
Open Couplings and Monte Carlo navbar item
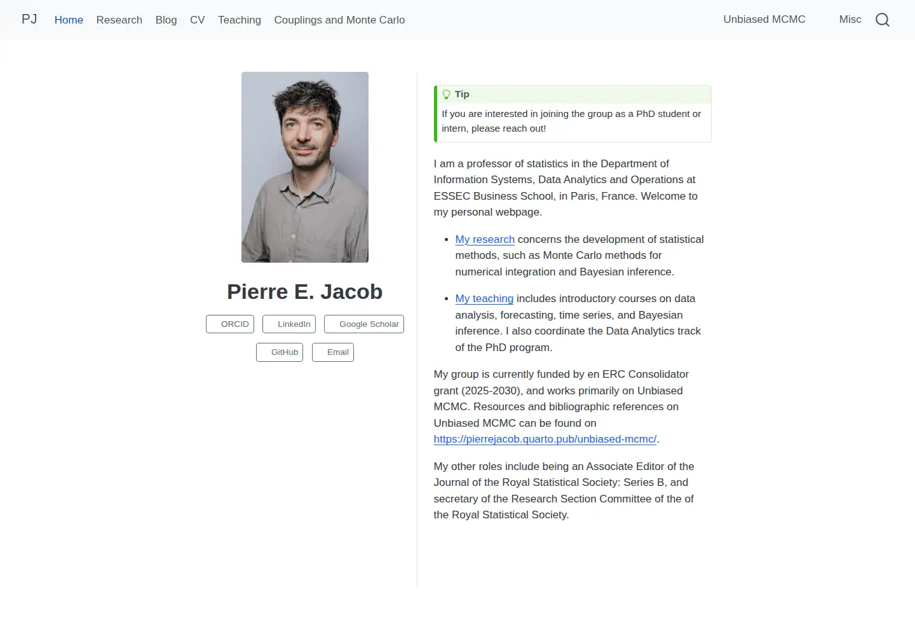[339, 20]
